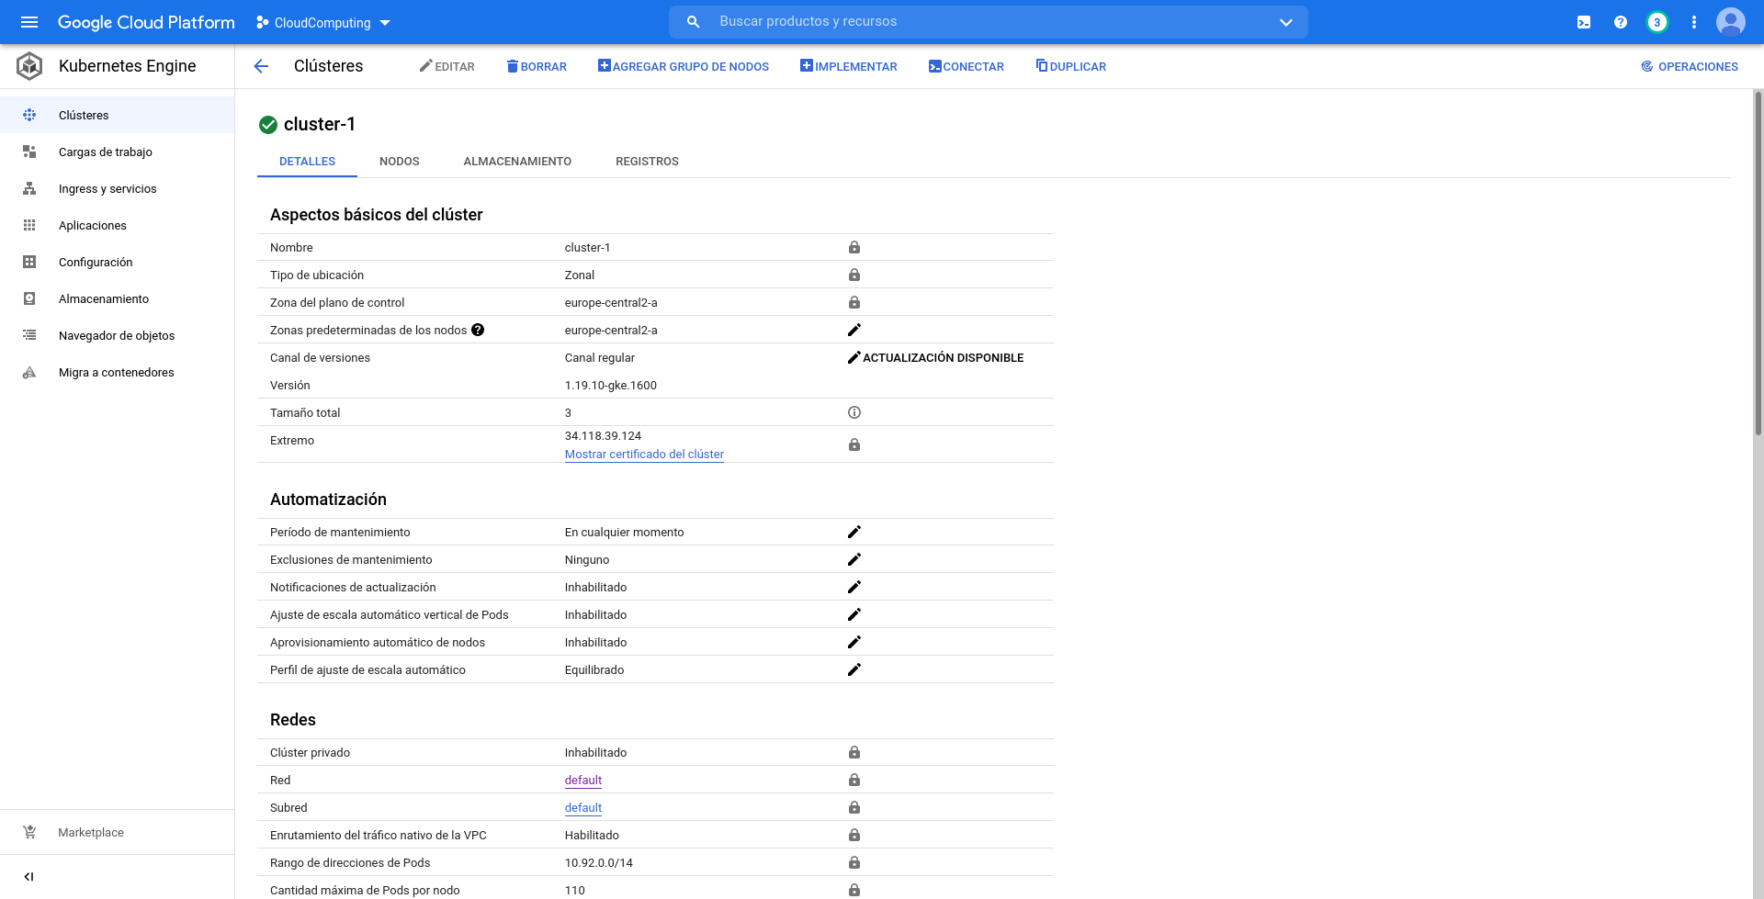
Task: Open Almacenamiento in the sidebar
Action: [118, 298]
